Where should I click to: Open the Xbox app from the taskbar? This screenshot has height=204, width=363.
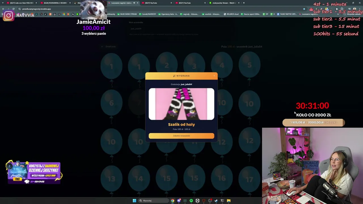(185, 201)
